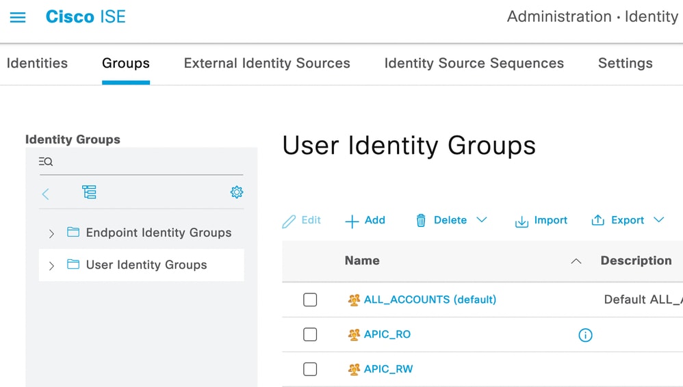
Task: Open the APIC_RO group link
Action: click(x=387, y=334)
